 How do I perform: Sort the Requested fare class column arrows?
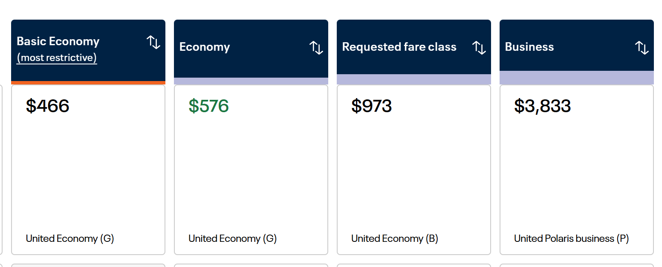click(x=479, y=47)
